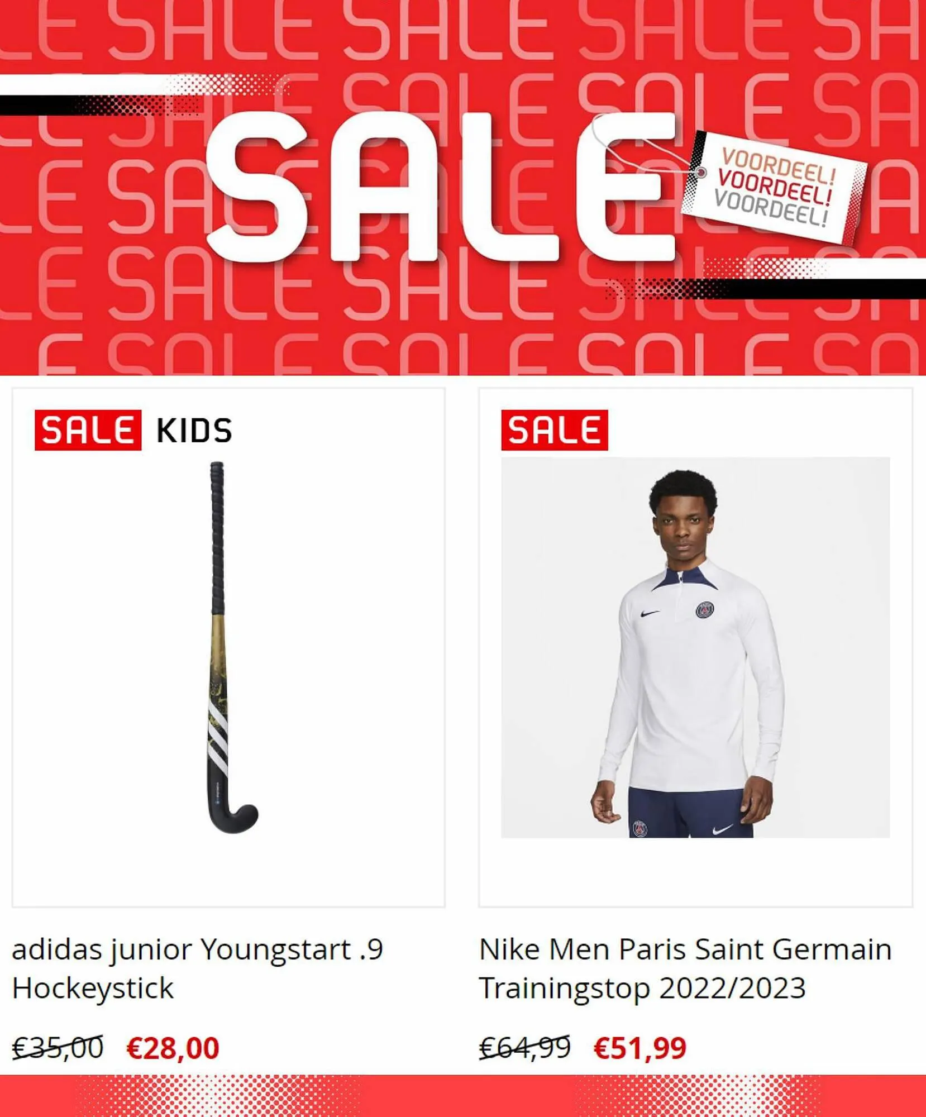
Task: Click the VOORDEEL price tag graphic
Action: coord(775,187)
